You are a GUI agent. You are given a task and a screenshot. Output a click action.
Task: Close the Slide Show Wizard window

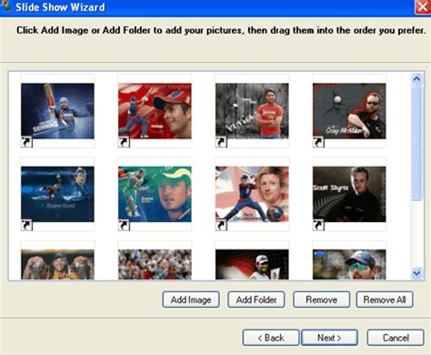pos(423,6)
